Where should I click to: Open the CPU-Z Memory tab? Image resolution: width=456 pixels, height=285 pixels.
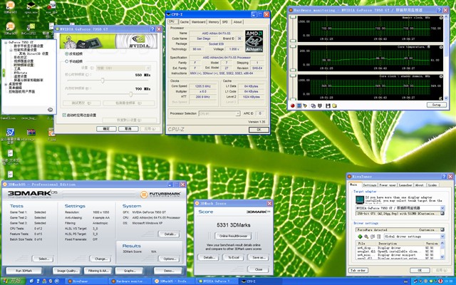[214, 22]
